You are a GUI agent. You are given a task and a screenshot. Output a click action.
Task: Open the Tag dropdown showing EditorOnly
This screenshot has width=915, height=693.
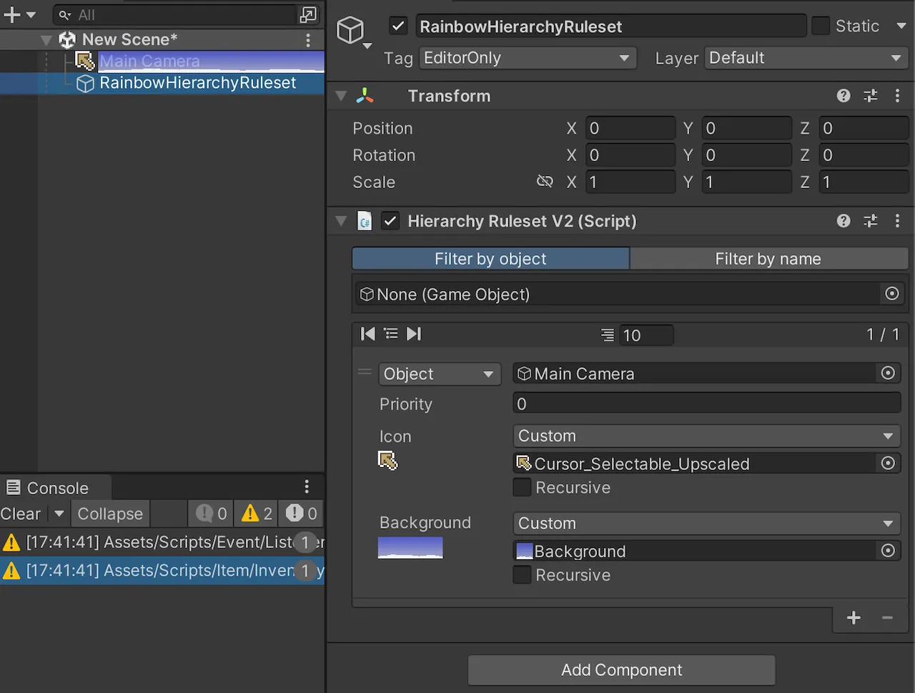coord(528,58)
